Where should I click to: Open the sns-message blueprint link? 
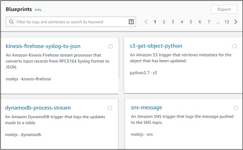pyautogui.click(x=147, y=107)
